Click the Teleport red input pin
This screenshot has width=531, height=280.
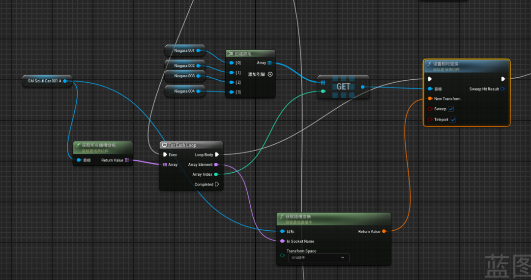click(x=430, y=120)
